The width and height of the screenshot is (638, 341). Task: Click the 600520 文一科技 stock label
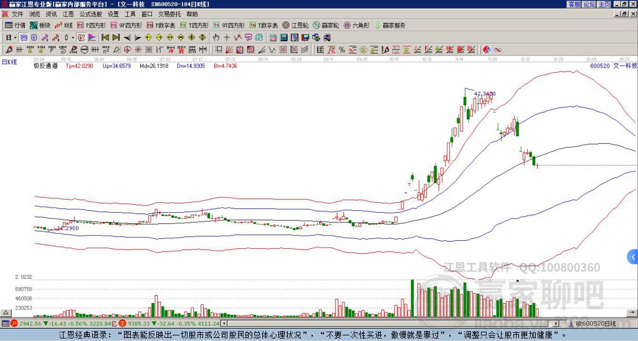click(613, 66)
